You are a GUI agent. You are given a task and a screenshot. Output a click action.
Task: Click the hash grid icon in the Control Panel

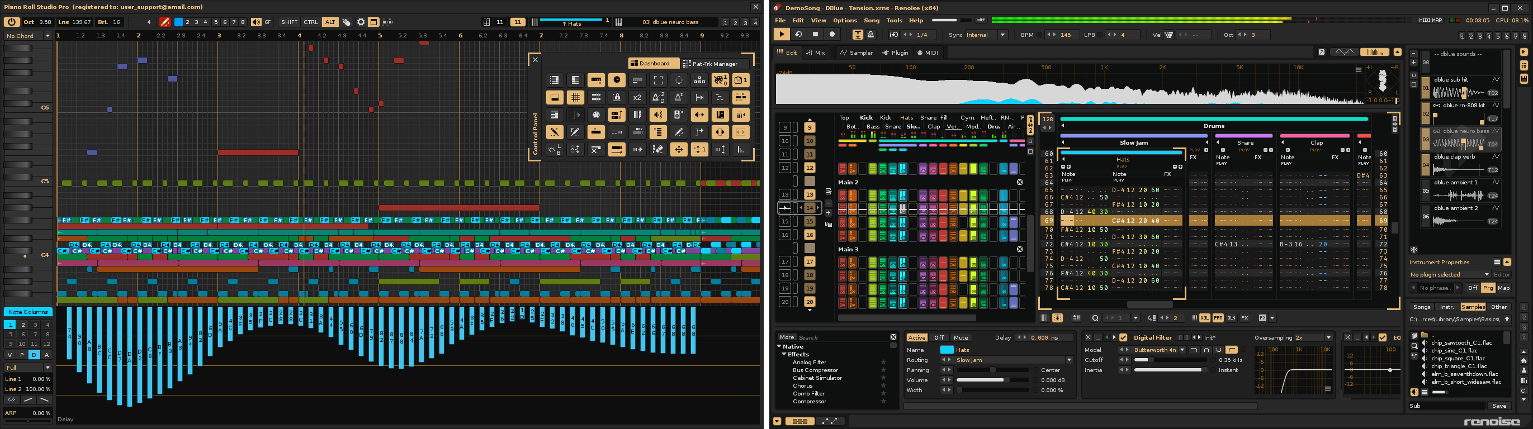[575, 97]
